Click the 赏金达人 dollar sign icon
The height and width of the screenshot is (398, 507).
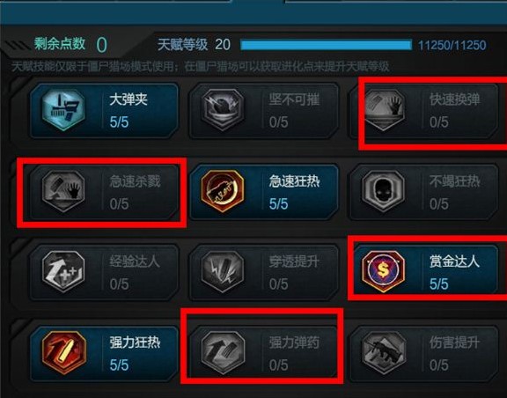(x=384, y=271)
